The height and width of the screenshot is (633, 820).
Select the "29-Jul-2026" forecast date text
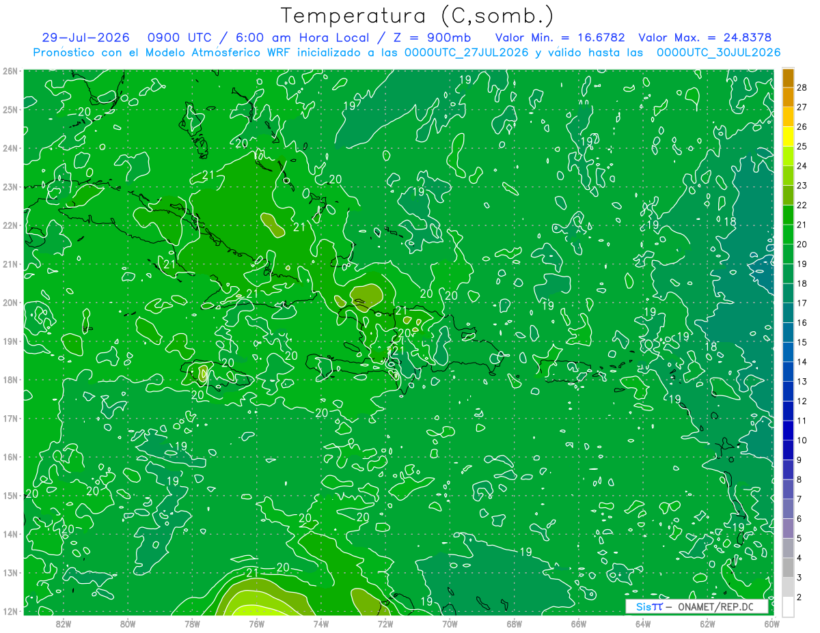[85, 38]
